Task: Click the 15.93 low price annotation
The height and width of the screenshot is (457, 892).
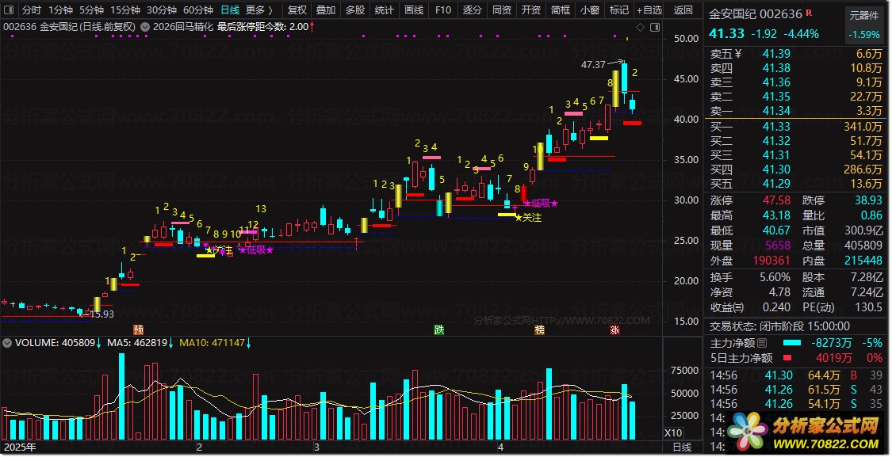Action: pos(101,314)
